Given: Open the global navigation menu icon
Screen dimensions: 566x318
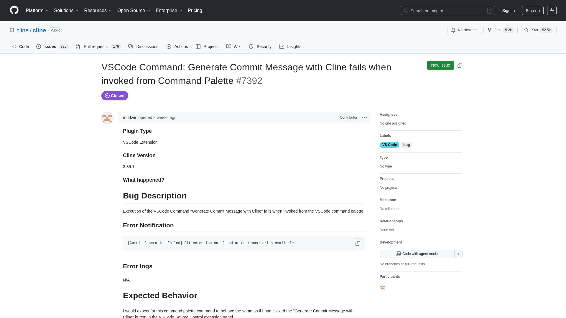Looking at the screenshot, I should click(x=552, y=11).
